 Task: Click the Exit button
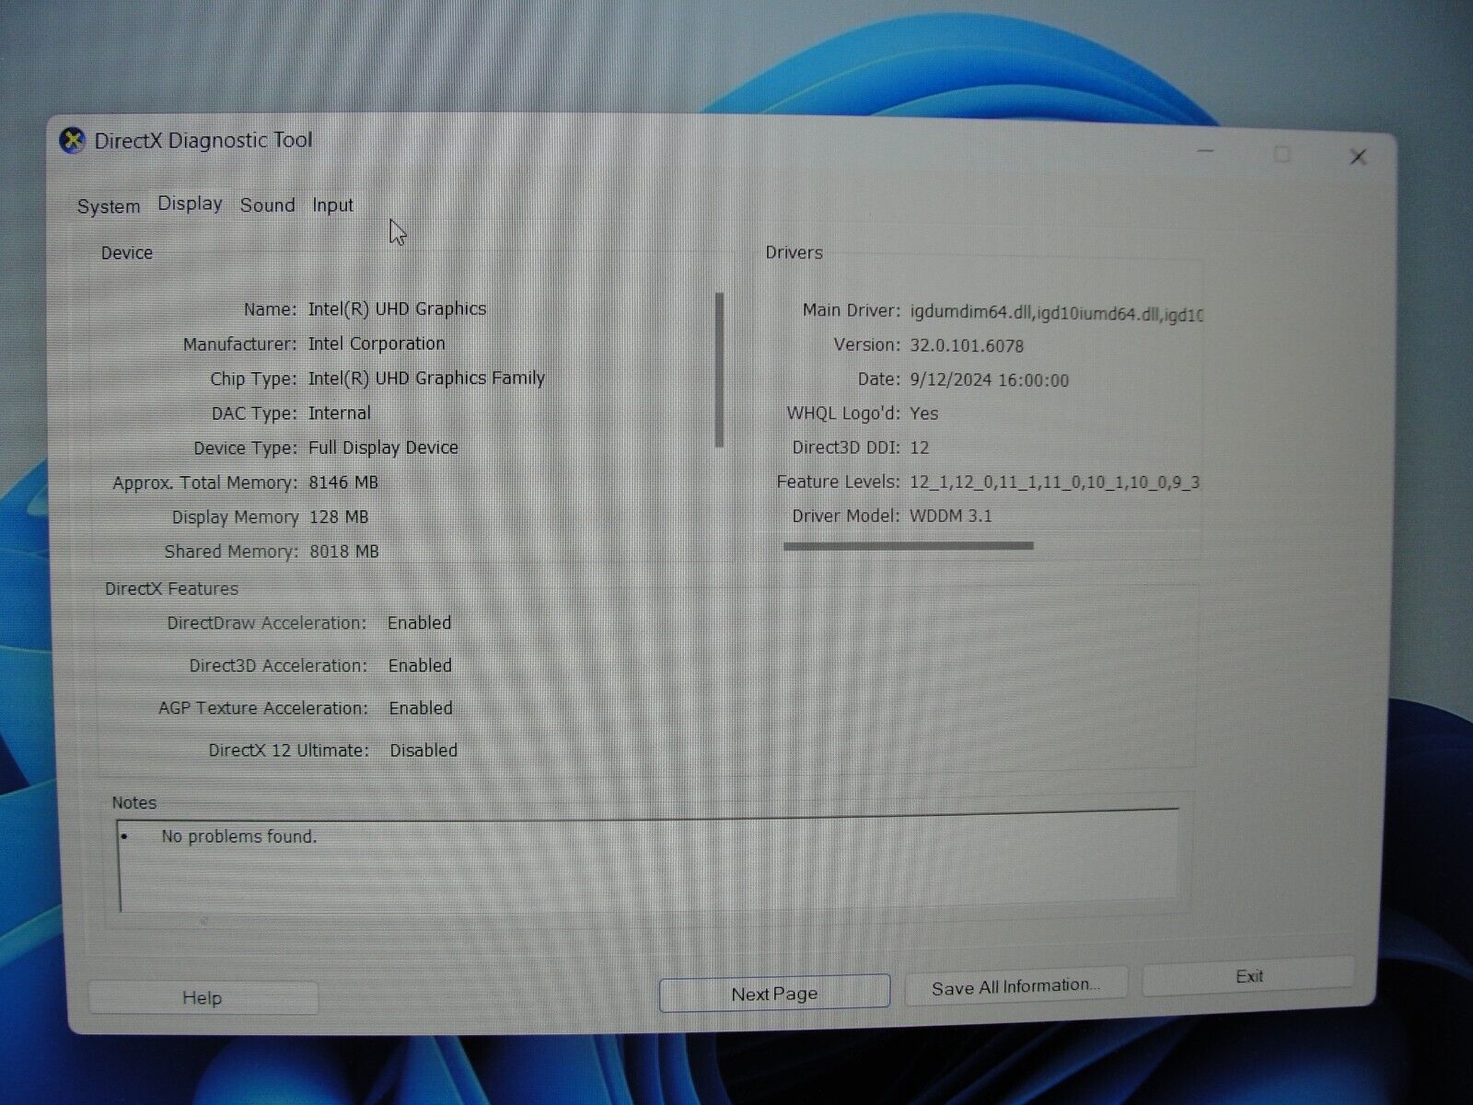click(x=1248, y=976)
